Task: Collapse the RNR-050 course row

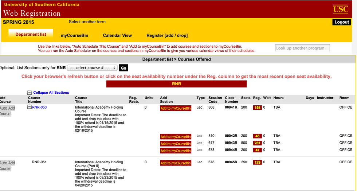Action: tap(30, 107)
